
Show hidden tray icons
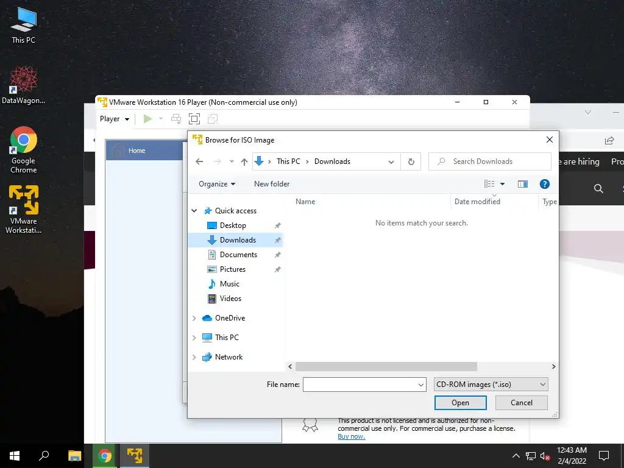pos(516,456)
